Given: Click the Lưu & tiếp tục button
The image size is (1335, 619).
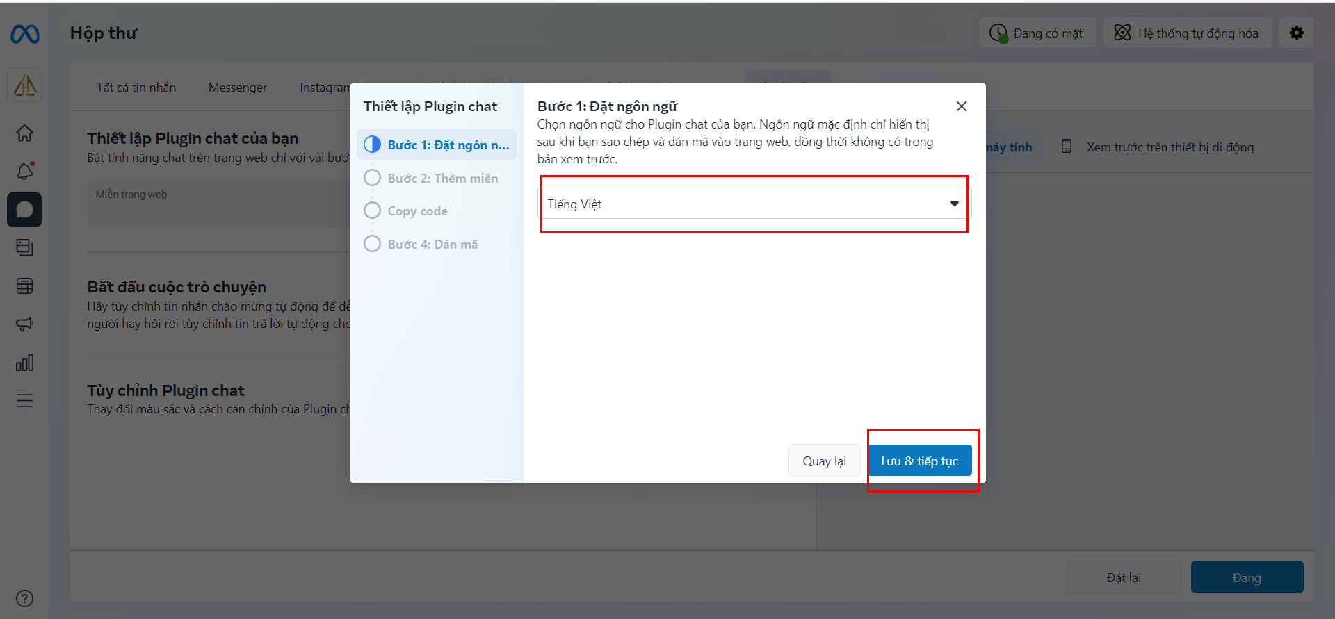Looking at the screenshot, I should click(919, 461).
